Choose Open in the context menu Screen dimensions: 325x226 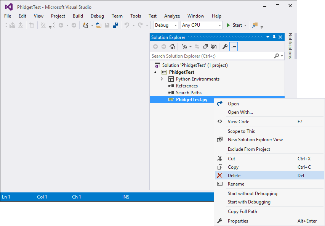click(x=269, y=104)
